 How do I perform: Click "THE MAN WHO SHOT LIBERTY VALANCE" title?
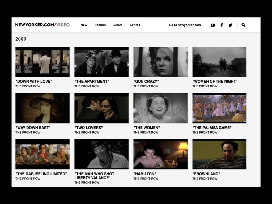coord(94,176)
